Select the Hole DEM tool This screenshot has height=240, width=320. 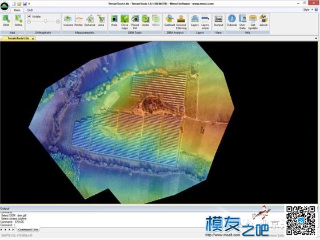pyautogui.click(x=114, y=21)
